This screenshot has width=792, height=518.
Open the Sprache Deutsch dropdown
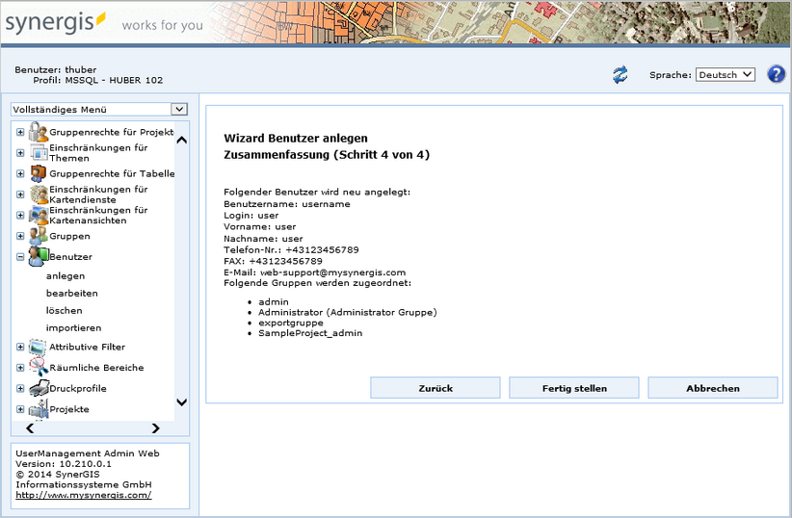725,75
